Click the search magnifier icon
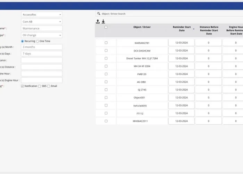This screenshot has height=174, width=243. (99, 14)
